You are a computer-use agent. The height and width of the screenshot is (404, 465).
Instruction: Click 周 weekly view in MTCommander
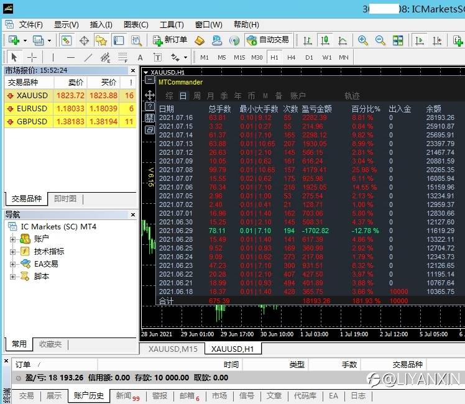(x=196, y=96)
